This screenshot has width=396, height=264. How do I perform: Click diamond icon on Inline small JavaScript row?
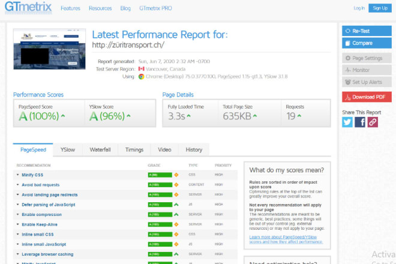coord(176,244)
